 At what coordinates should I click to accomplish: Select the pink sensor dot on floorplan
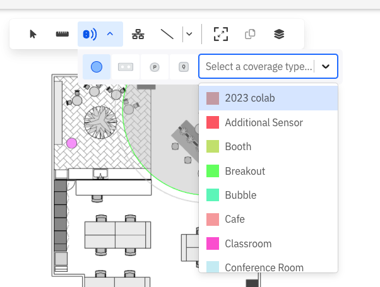pyautogui.click(x=72, y=143)
